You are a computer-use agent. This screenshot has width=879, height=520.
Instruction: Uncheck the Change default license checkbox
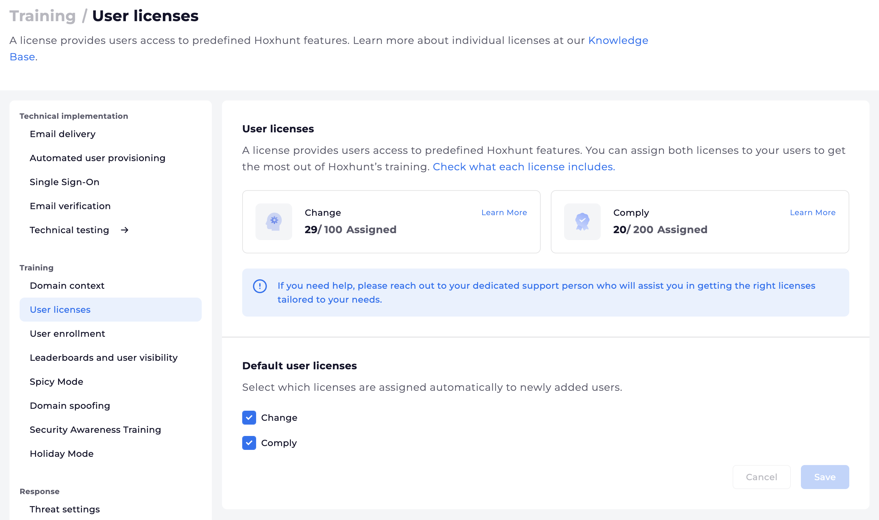[249, 418]
